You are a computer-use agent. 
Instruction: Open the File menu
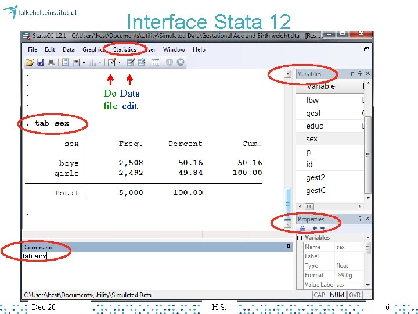tap(33, 49)
